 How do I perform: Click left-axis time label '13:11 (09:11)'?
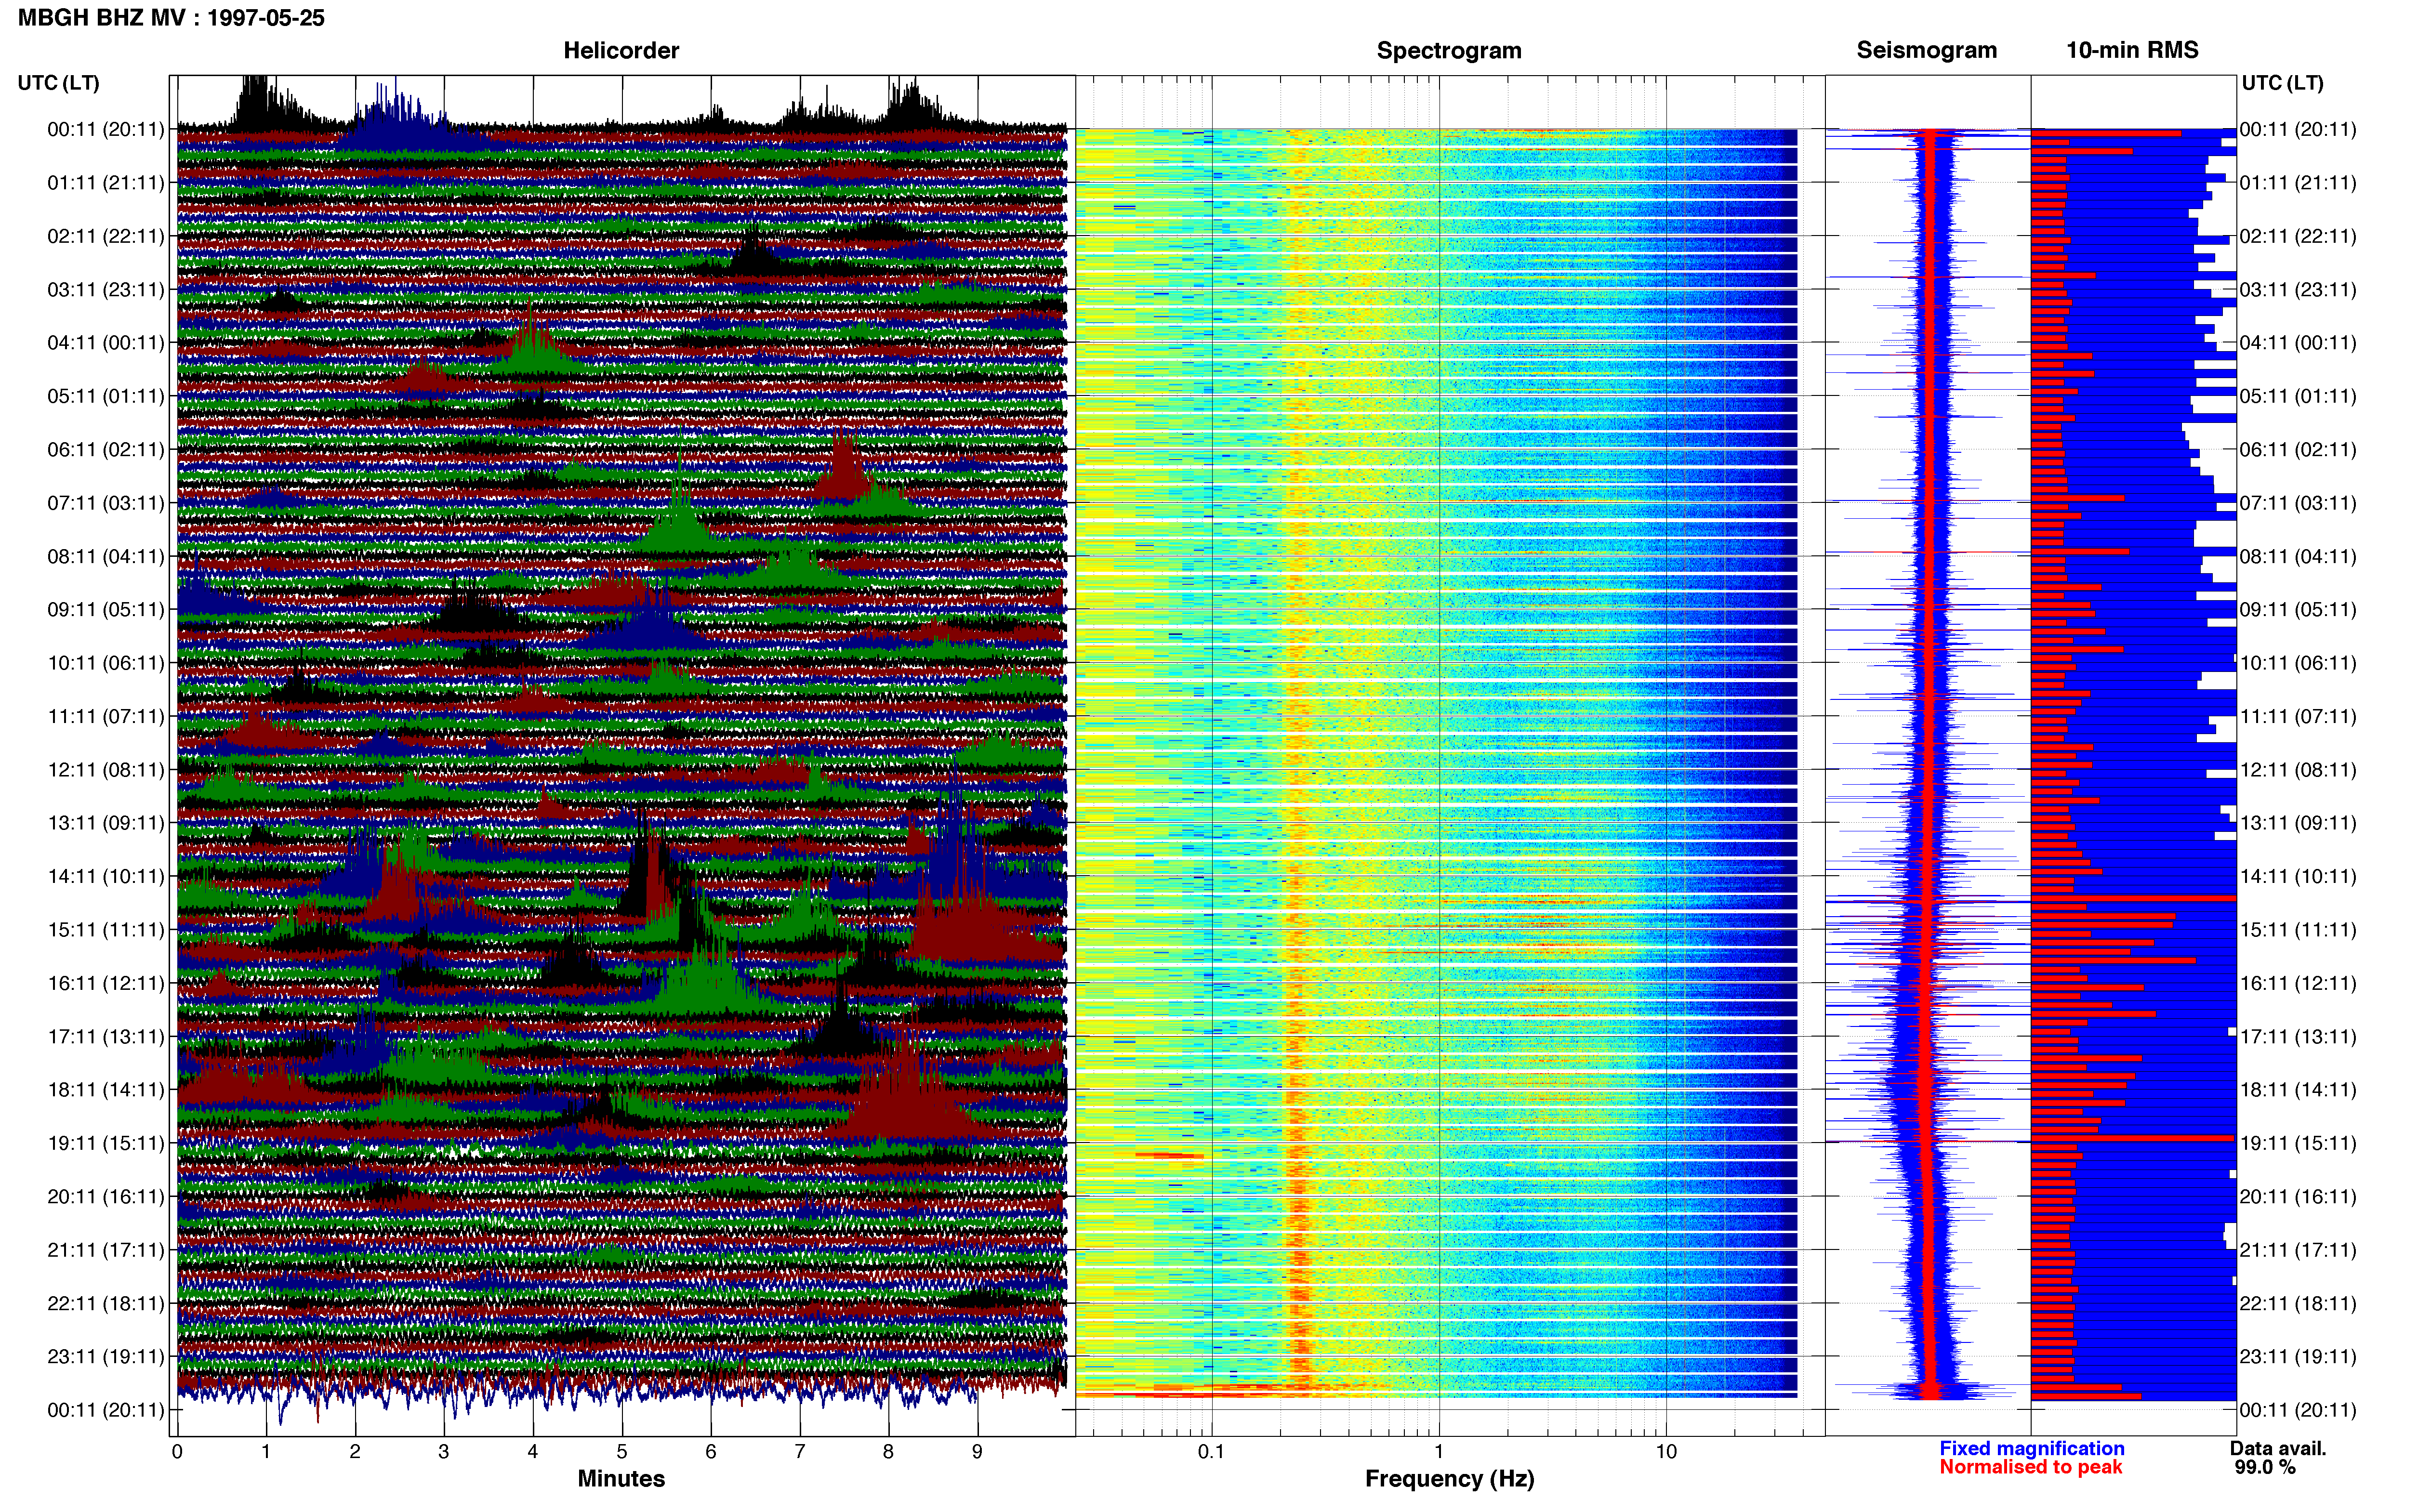click(x=105, y=823)
